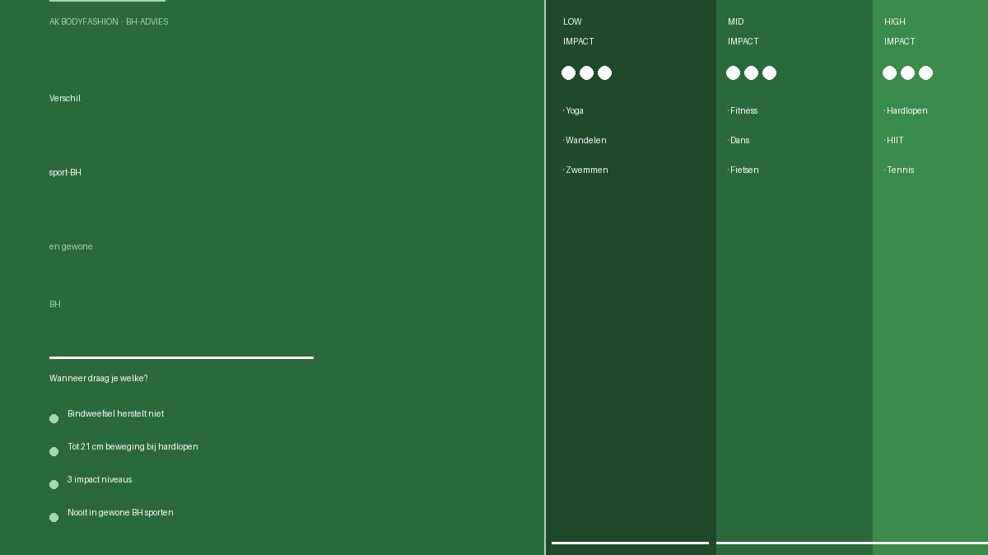Viewport: 988px width, 555px height.
Task: Click the LOW IMPACT column heading
Action: pyautogui.click(x=579, y=31)
